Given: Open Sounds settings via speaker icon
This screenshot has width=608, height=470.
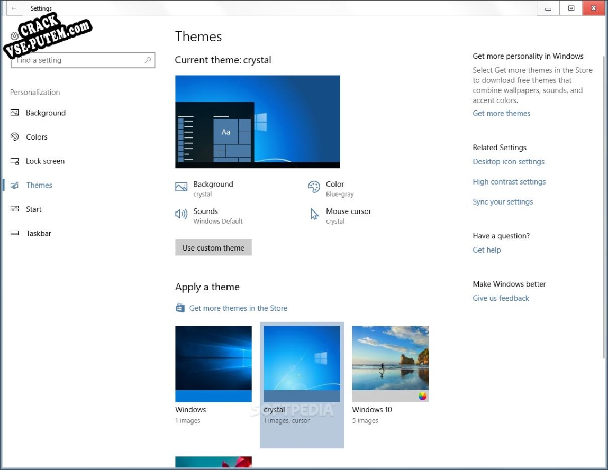Looking at the screenshot, I should tap(181, 214).
